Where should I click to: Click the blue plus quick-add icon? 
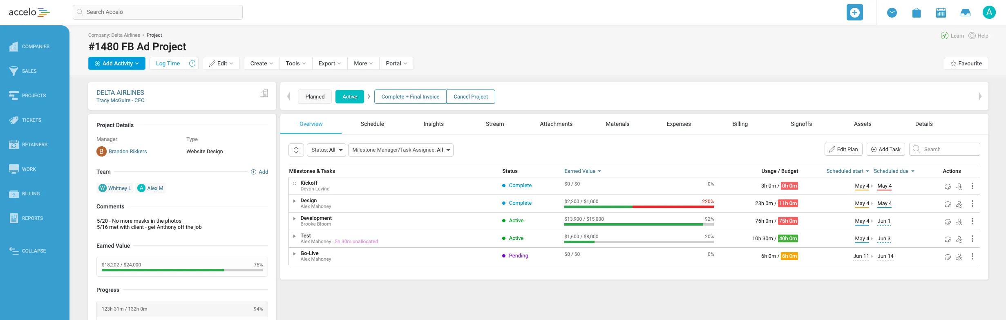point(854,12)
